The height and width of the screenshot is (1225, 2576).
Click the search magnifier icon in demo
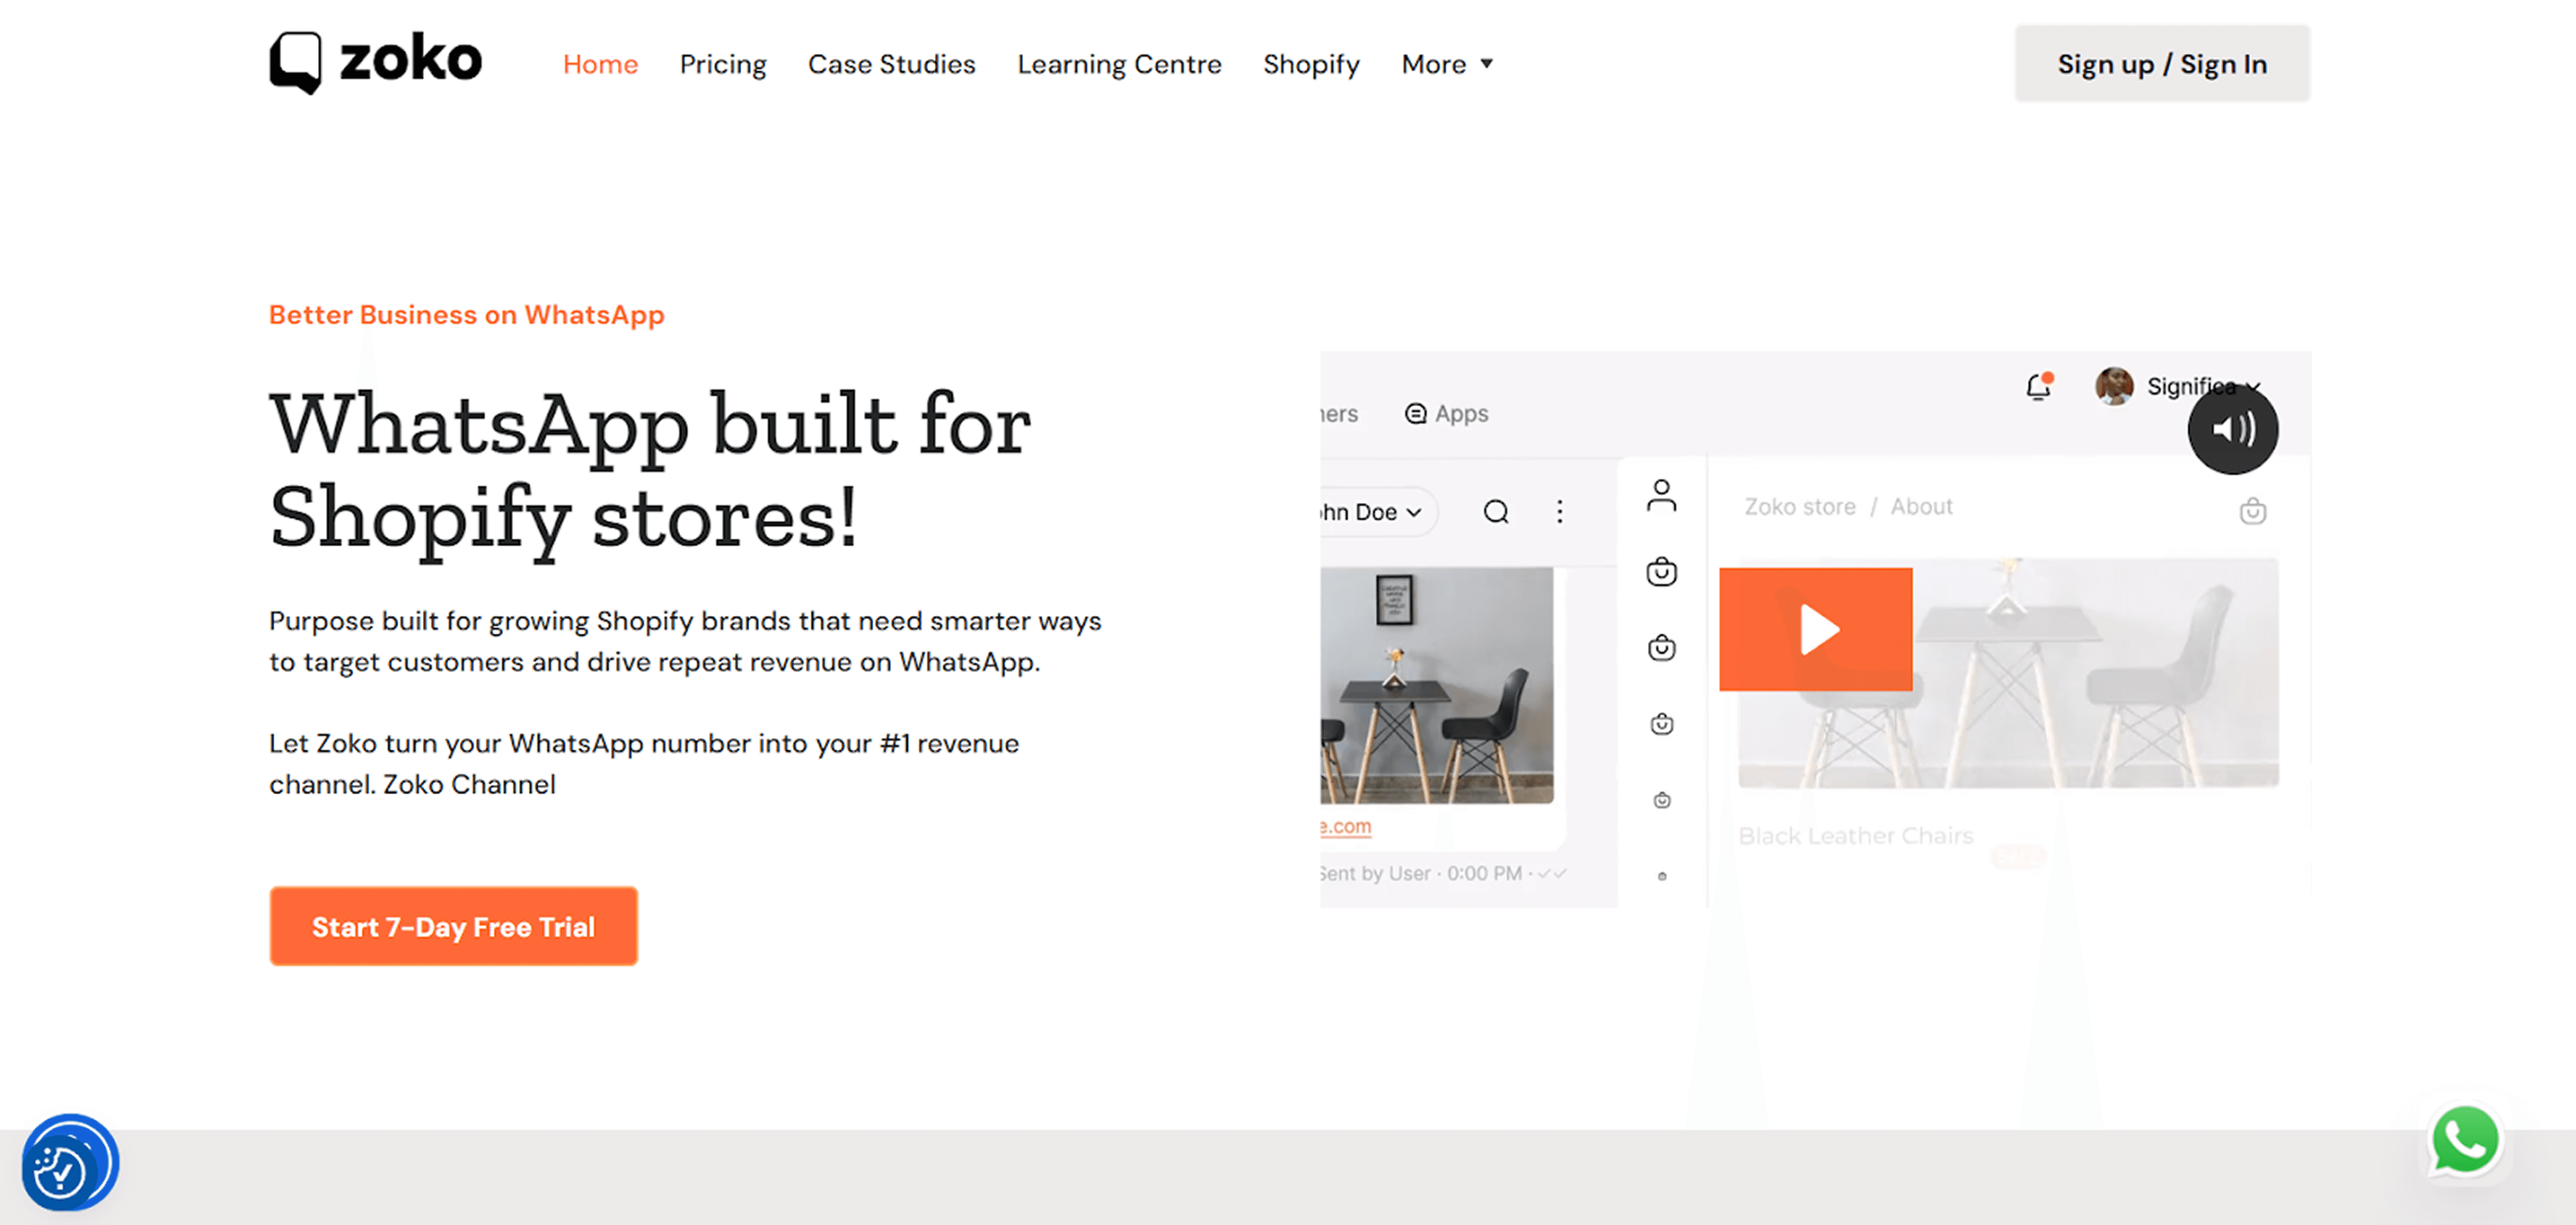pyautogui.click(x=1496, y=512)
